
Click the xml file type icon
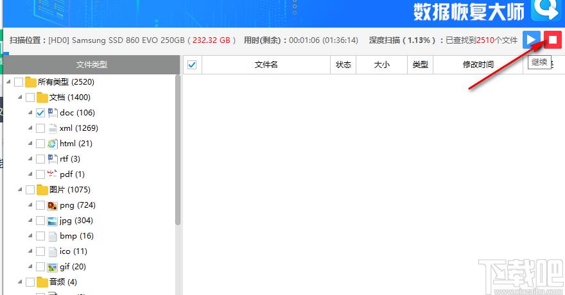pos(53,128)
